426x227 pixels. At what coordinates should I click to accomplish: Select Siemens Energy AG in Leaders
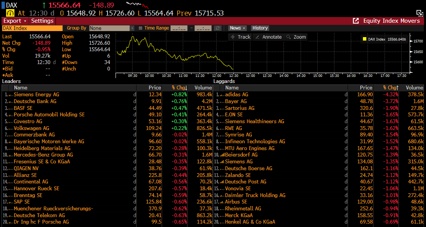107,94
